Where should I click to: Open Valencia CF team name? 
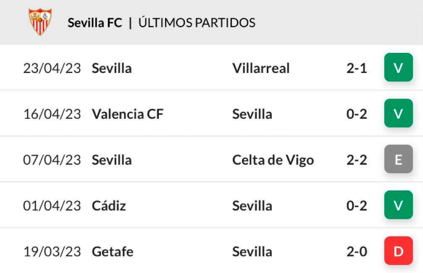[x=128, y=114]
